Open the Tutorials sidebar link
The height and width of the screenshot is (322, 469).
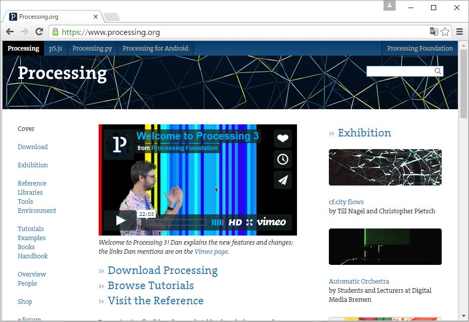coord(30,228)
